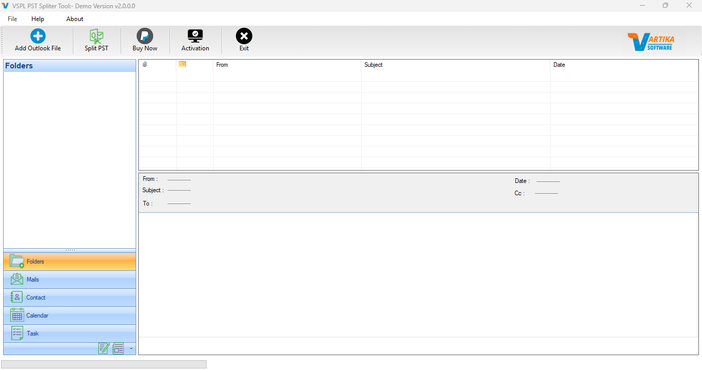The width and height of the screenshot is (702, 370).
Task: Select the Calendar navigation pane
Action: pyautogui.click(x=69, y=315)
